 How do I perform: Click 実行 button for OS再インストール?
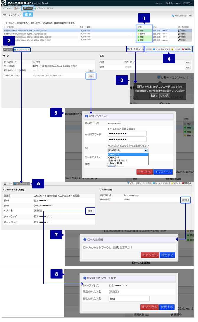pos(91,76)
